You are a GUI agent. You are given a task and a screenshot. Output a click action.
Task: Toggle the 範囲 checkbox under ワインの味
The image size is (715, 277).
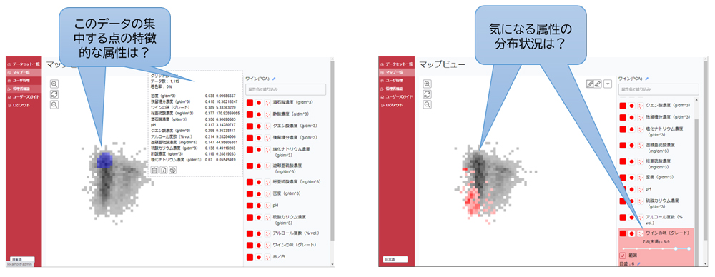[x=623, y=256]
